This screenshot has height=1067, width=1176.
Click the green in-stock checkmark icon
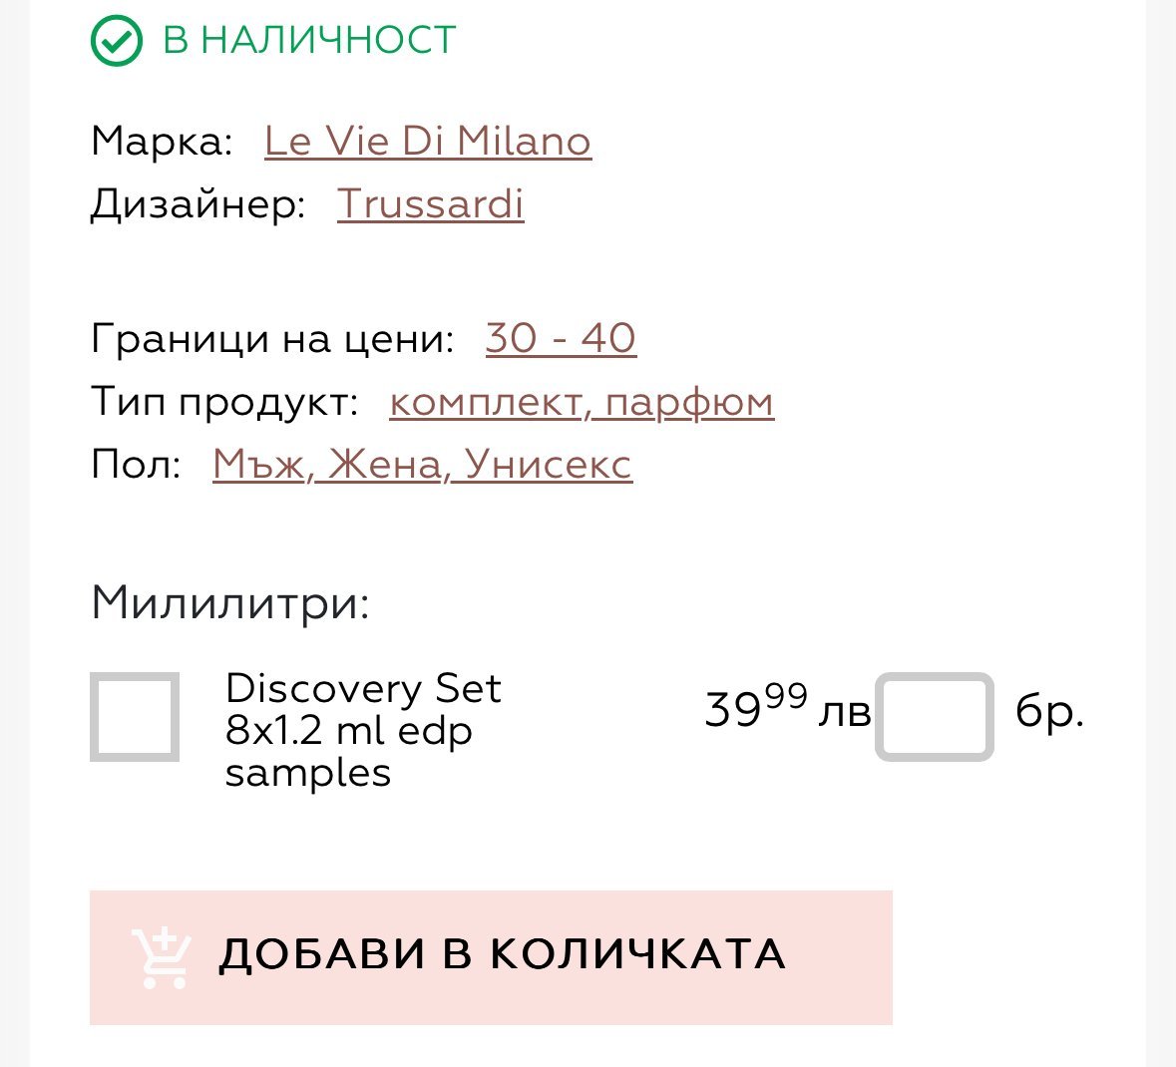117,41
